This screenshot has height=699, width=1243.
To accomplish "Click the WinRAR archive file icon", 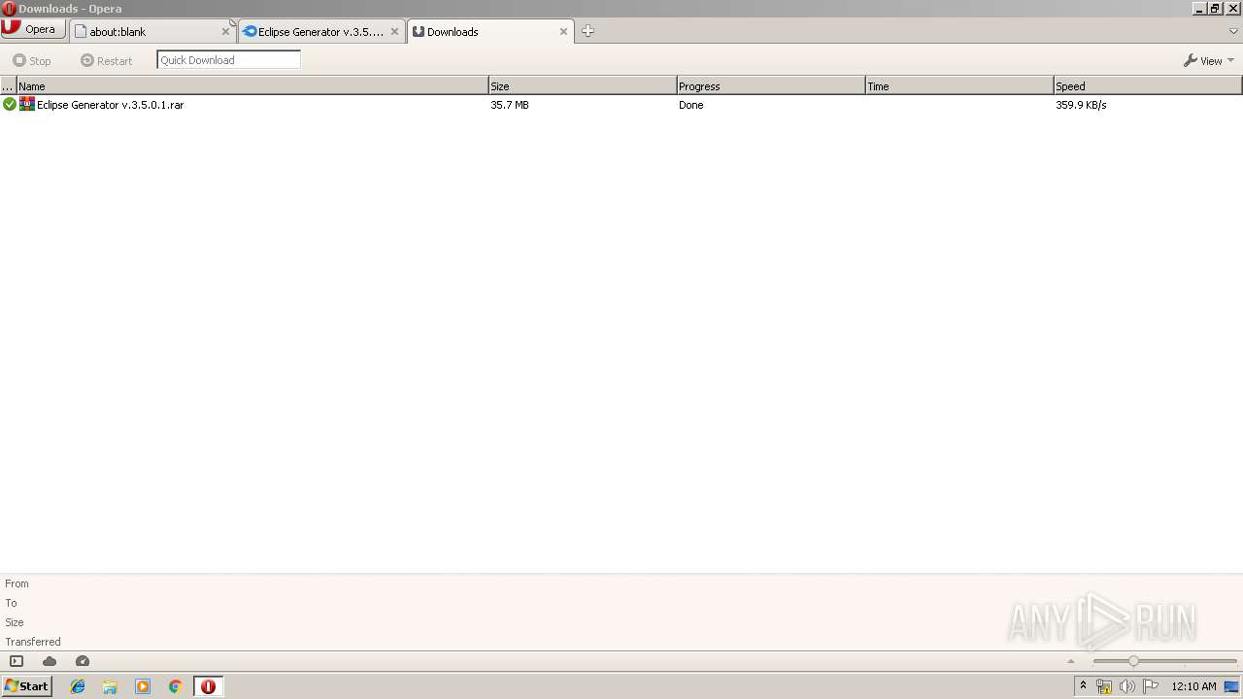I will pos(27,104).
